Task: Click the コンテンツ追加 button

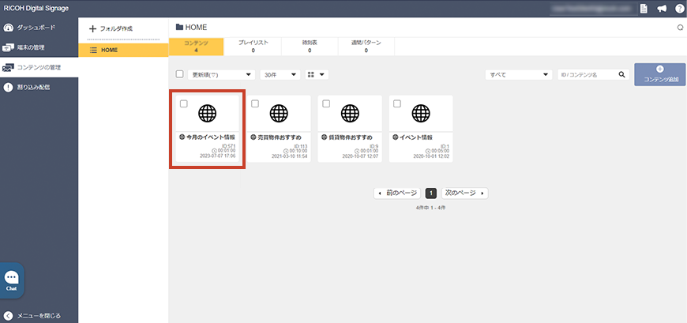Action: pyautogui.click(x=660, y=75)
